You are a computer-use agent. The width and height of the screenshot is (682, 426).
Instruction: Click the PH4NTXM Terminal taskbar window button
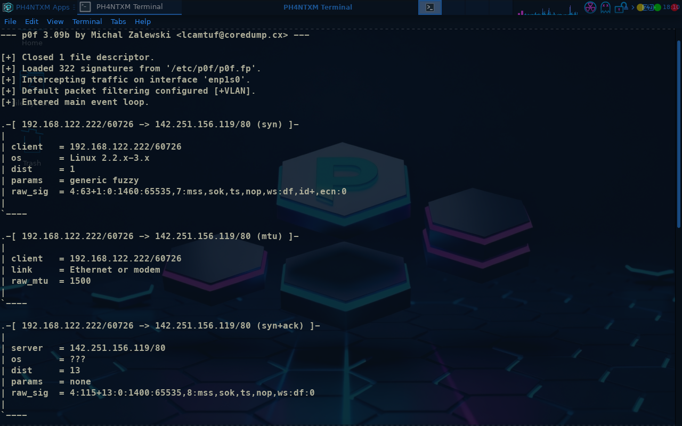(x=129, y=7)
